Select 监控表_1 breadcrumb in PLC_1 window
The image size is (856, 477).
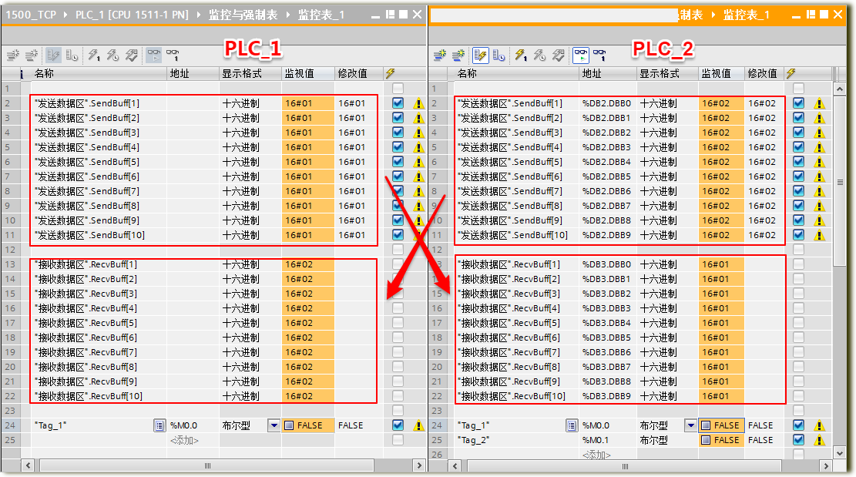coord(321,15)
